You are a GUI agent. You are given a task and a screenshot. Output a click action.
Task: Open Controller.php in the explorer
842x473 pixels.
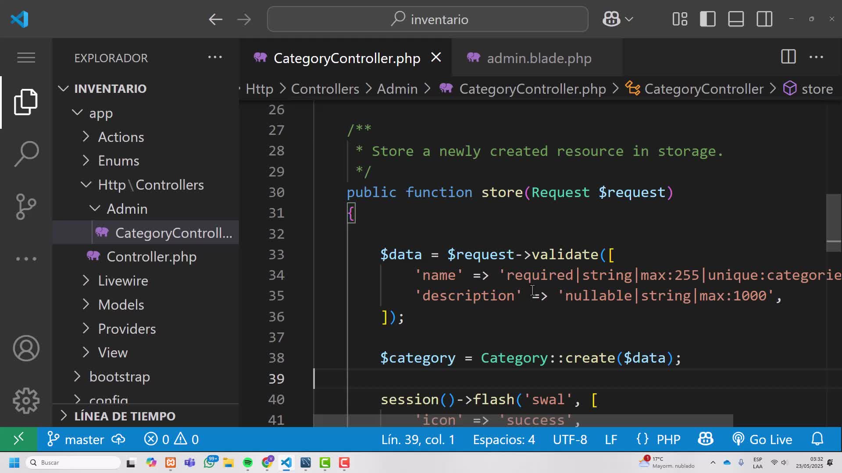pyautogui.click(x=146, y=257)
